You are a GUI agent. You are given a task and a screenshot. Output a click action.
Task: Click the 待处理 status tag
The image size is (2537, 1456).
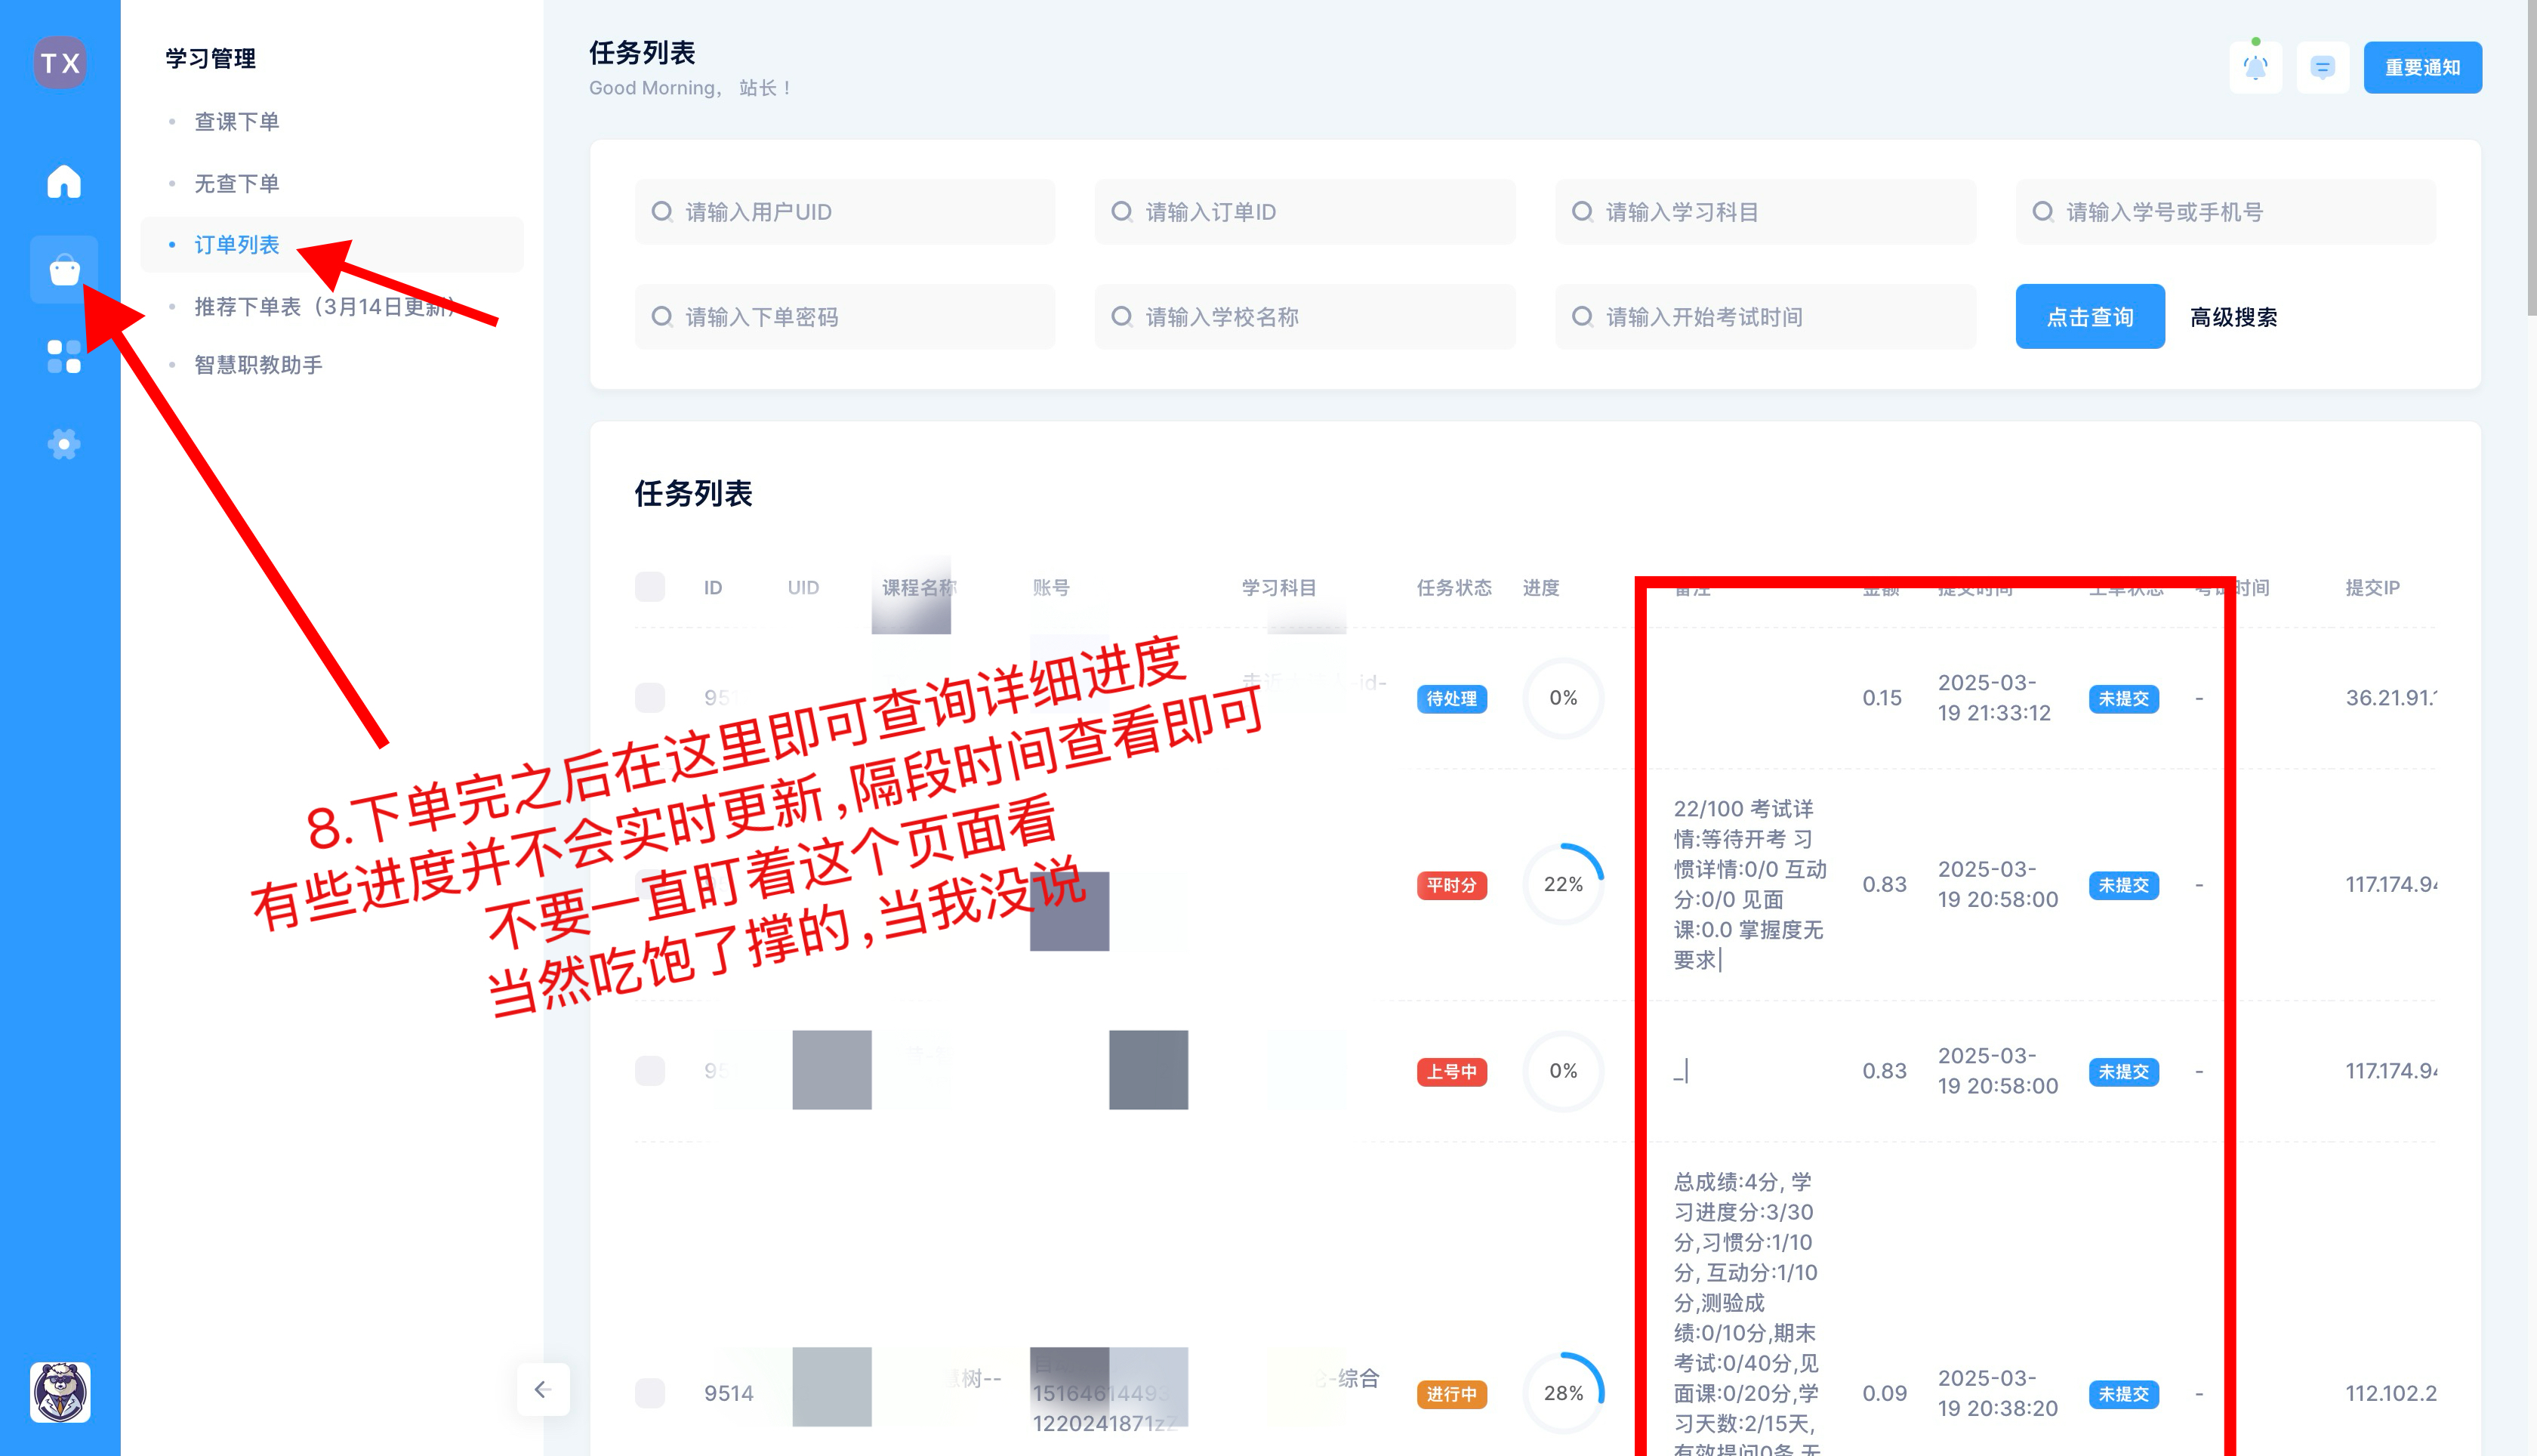click(x=1451, y=698)
